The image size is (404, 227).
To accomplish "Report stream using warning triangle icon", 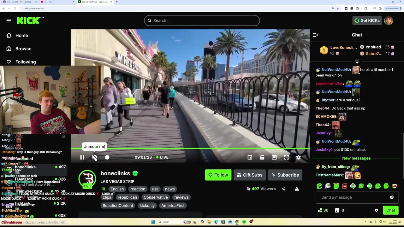I will (x=297, y=189).
